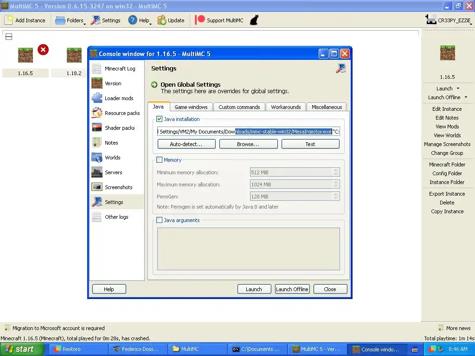
Task: Select the Resource packs icon
Action: (x=96, y=113)
